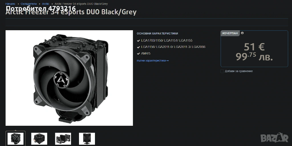Open the Охладители breadcrumb category
Viewport: 292px width, 146px height.
29,4
